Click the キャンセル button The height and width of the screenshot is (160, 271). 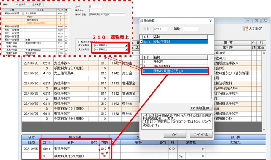201,135
